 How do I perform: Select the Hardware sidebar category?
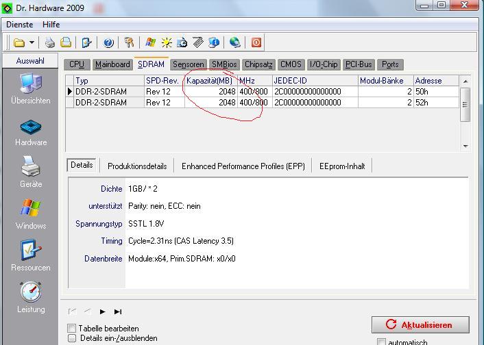(31, 133)
